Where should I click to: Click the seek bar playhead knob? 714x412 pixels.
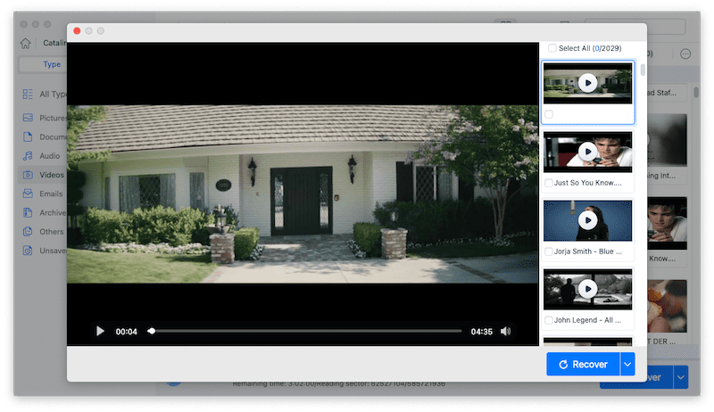point(151,331)
